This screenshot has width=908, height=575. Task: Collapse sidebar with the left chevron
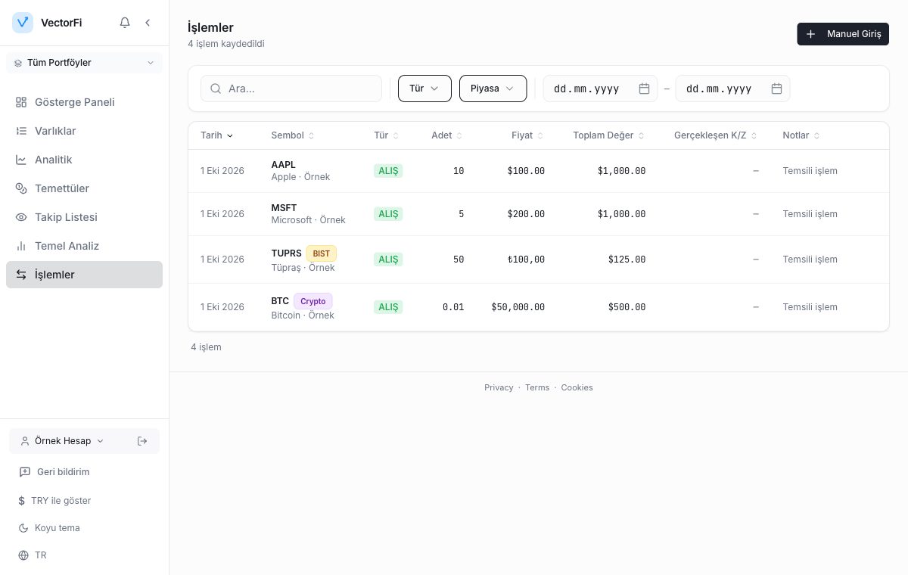tap(148, 23)
